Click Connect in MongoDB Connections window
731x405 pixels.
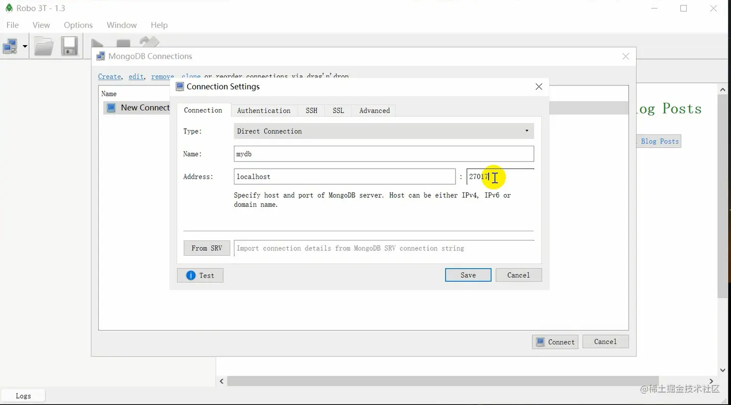click(555, 342)
